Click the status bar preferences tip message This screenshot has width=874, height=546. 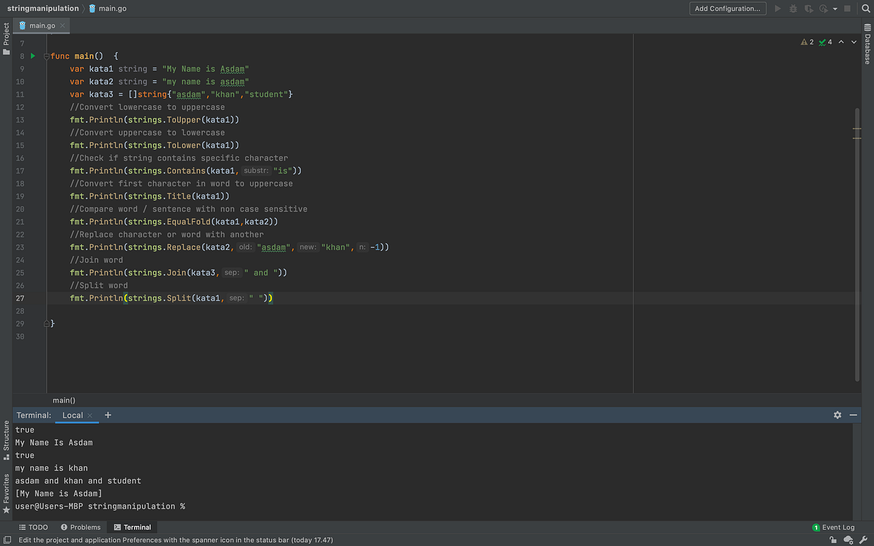(x=175, y=540)
